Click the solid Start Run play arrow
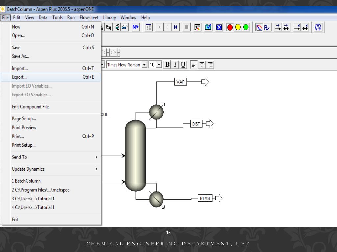This screenshot has height=252, width=337. click(x=159, y=27)
